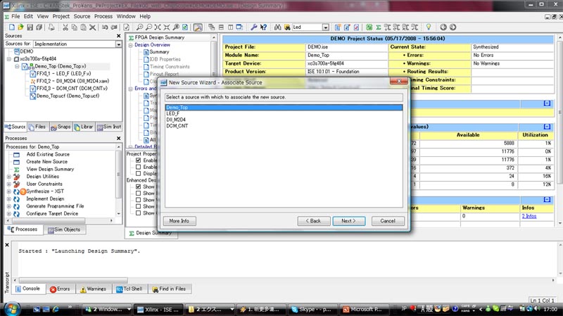Open the Skype taskbar button
The width and height of the screenshot is (563, 316).
pyautogui.click(x=311, y=310)
